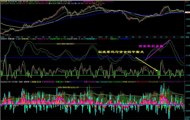Click the 8000 price axis label
This screenshot has width=190, height=120.
188,26
